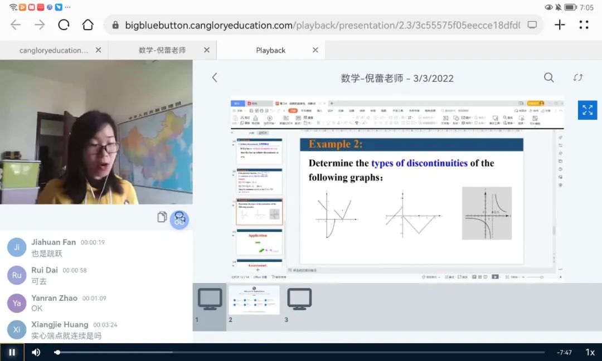Image resolution: width=602 pixels, height=361 pixels.
Task: Click Jiahuan Fan avatar circle
Action: point(17,247)
